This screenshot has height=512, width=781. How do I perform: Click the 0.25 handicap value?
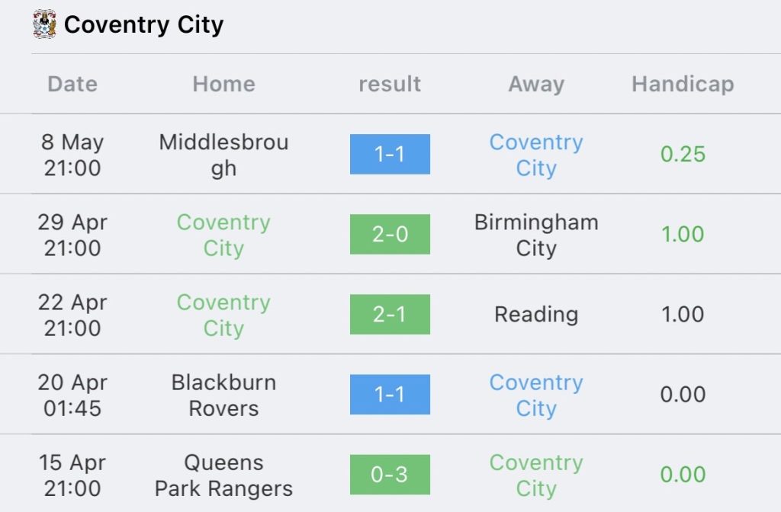pyautogui.click(x=683, y=154)
